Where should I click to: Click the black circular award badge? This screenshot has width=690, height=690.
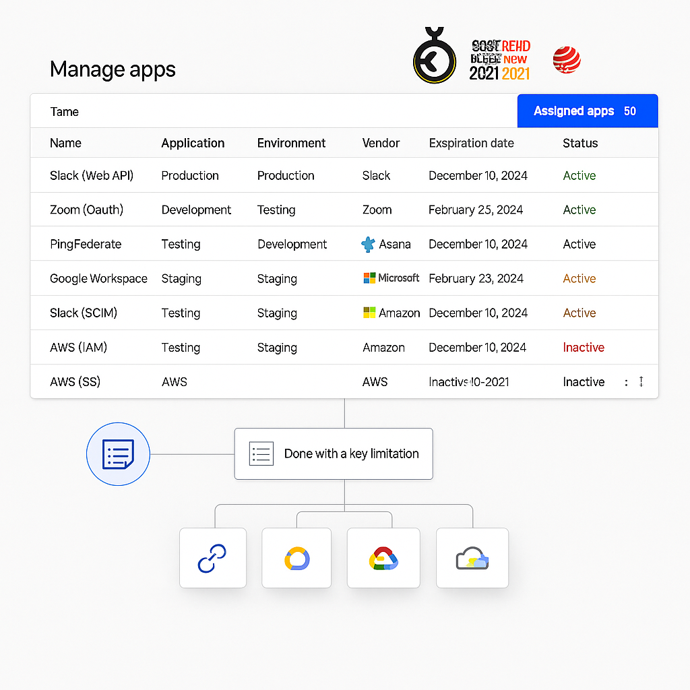click(x=435, y=55)
